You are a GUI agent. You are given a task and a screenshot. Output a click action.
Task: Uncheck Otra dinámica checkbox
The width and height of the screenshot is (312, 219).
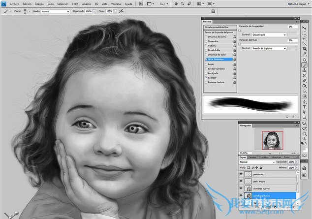pyautogui.click(x=206, y=59)
